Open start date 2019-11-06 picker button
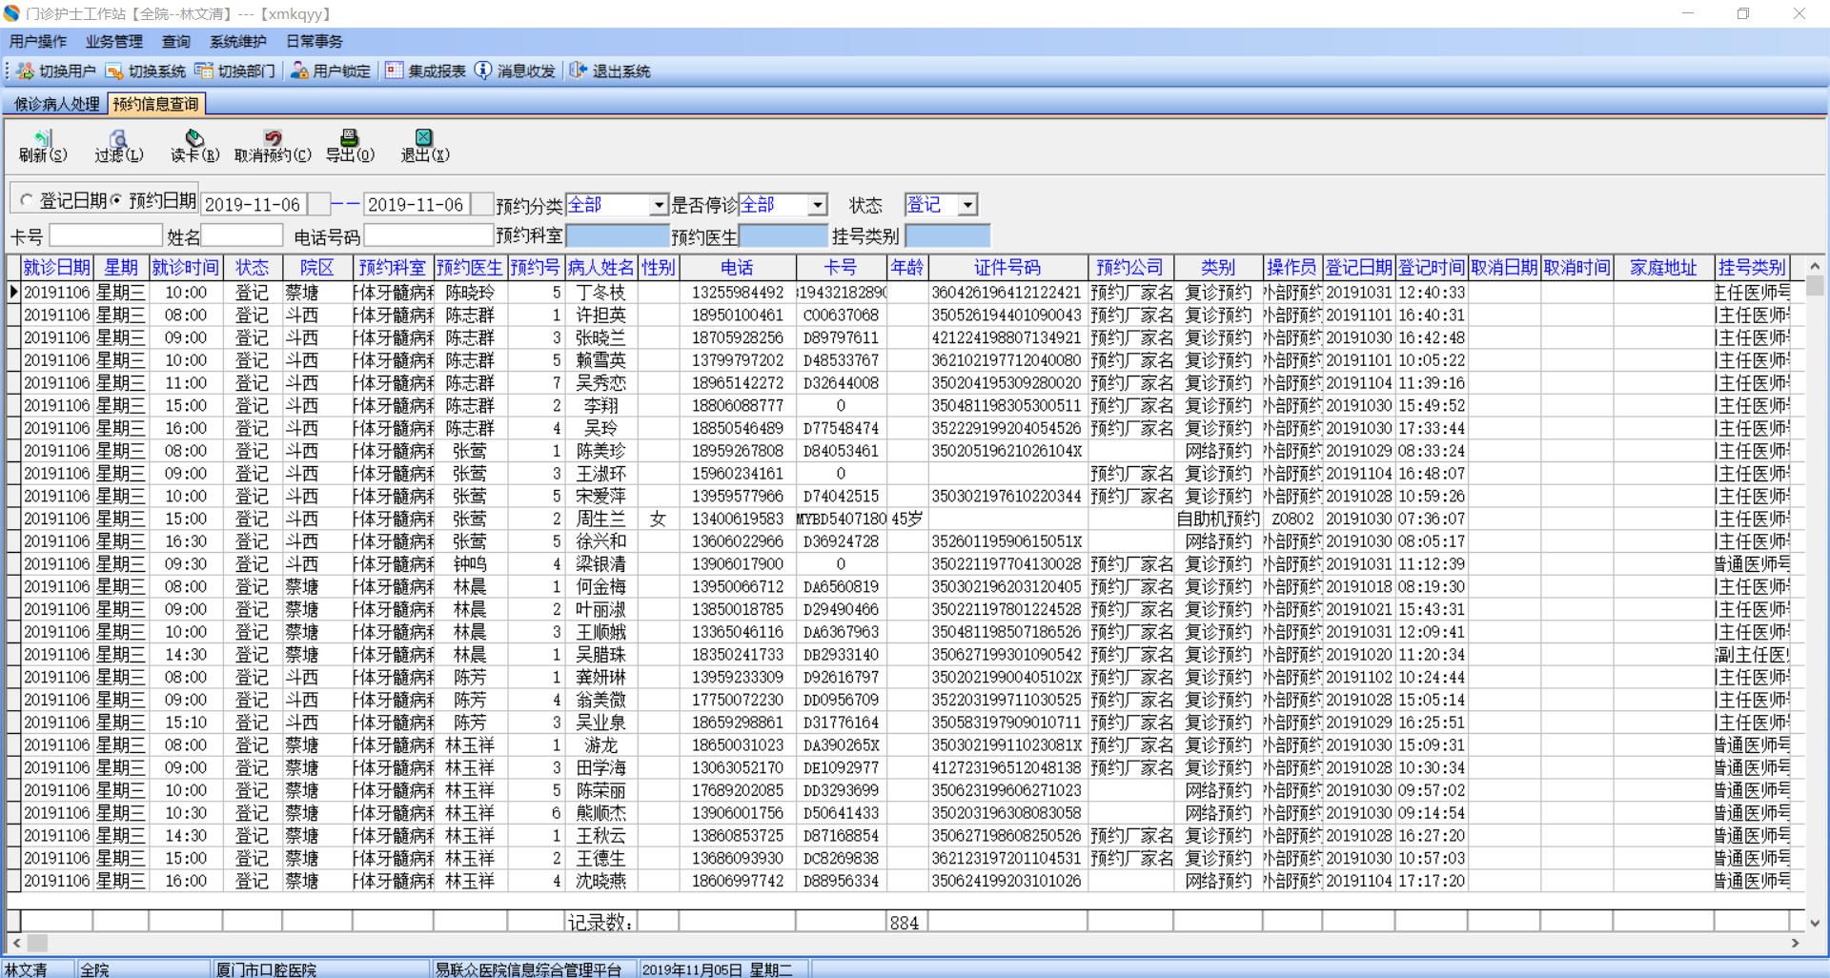1830x978 pixels. pyautogui.click(x=319, y=205)
